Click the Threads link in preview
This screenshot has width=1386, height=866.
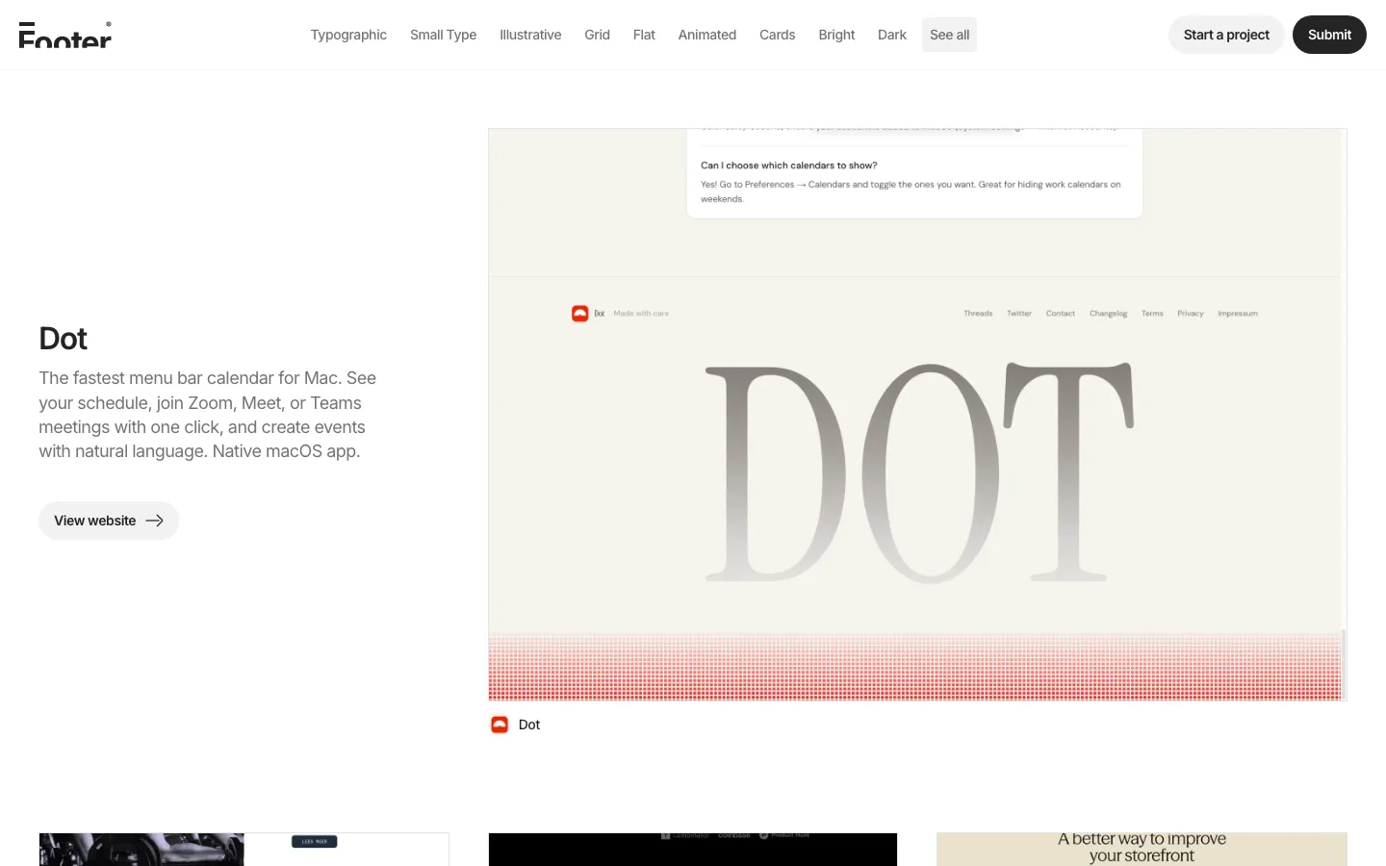978,314
